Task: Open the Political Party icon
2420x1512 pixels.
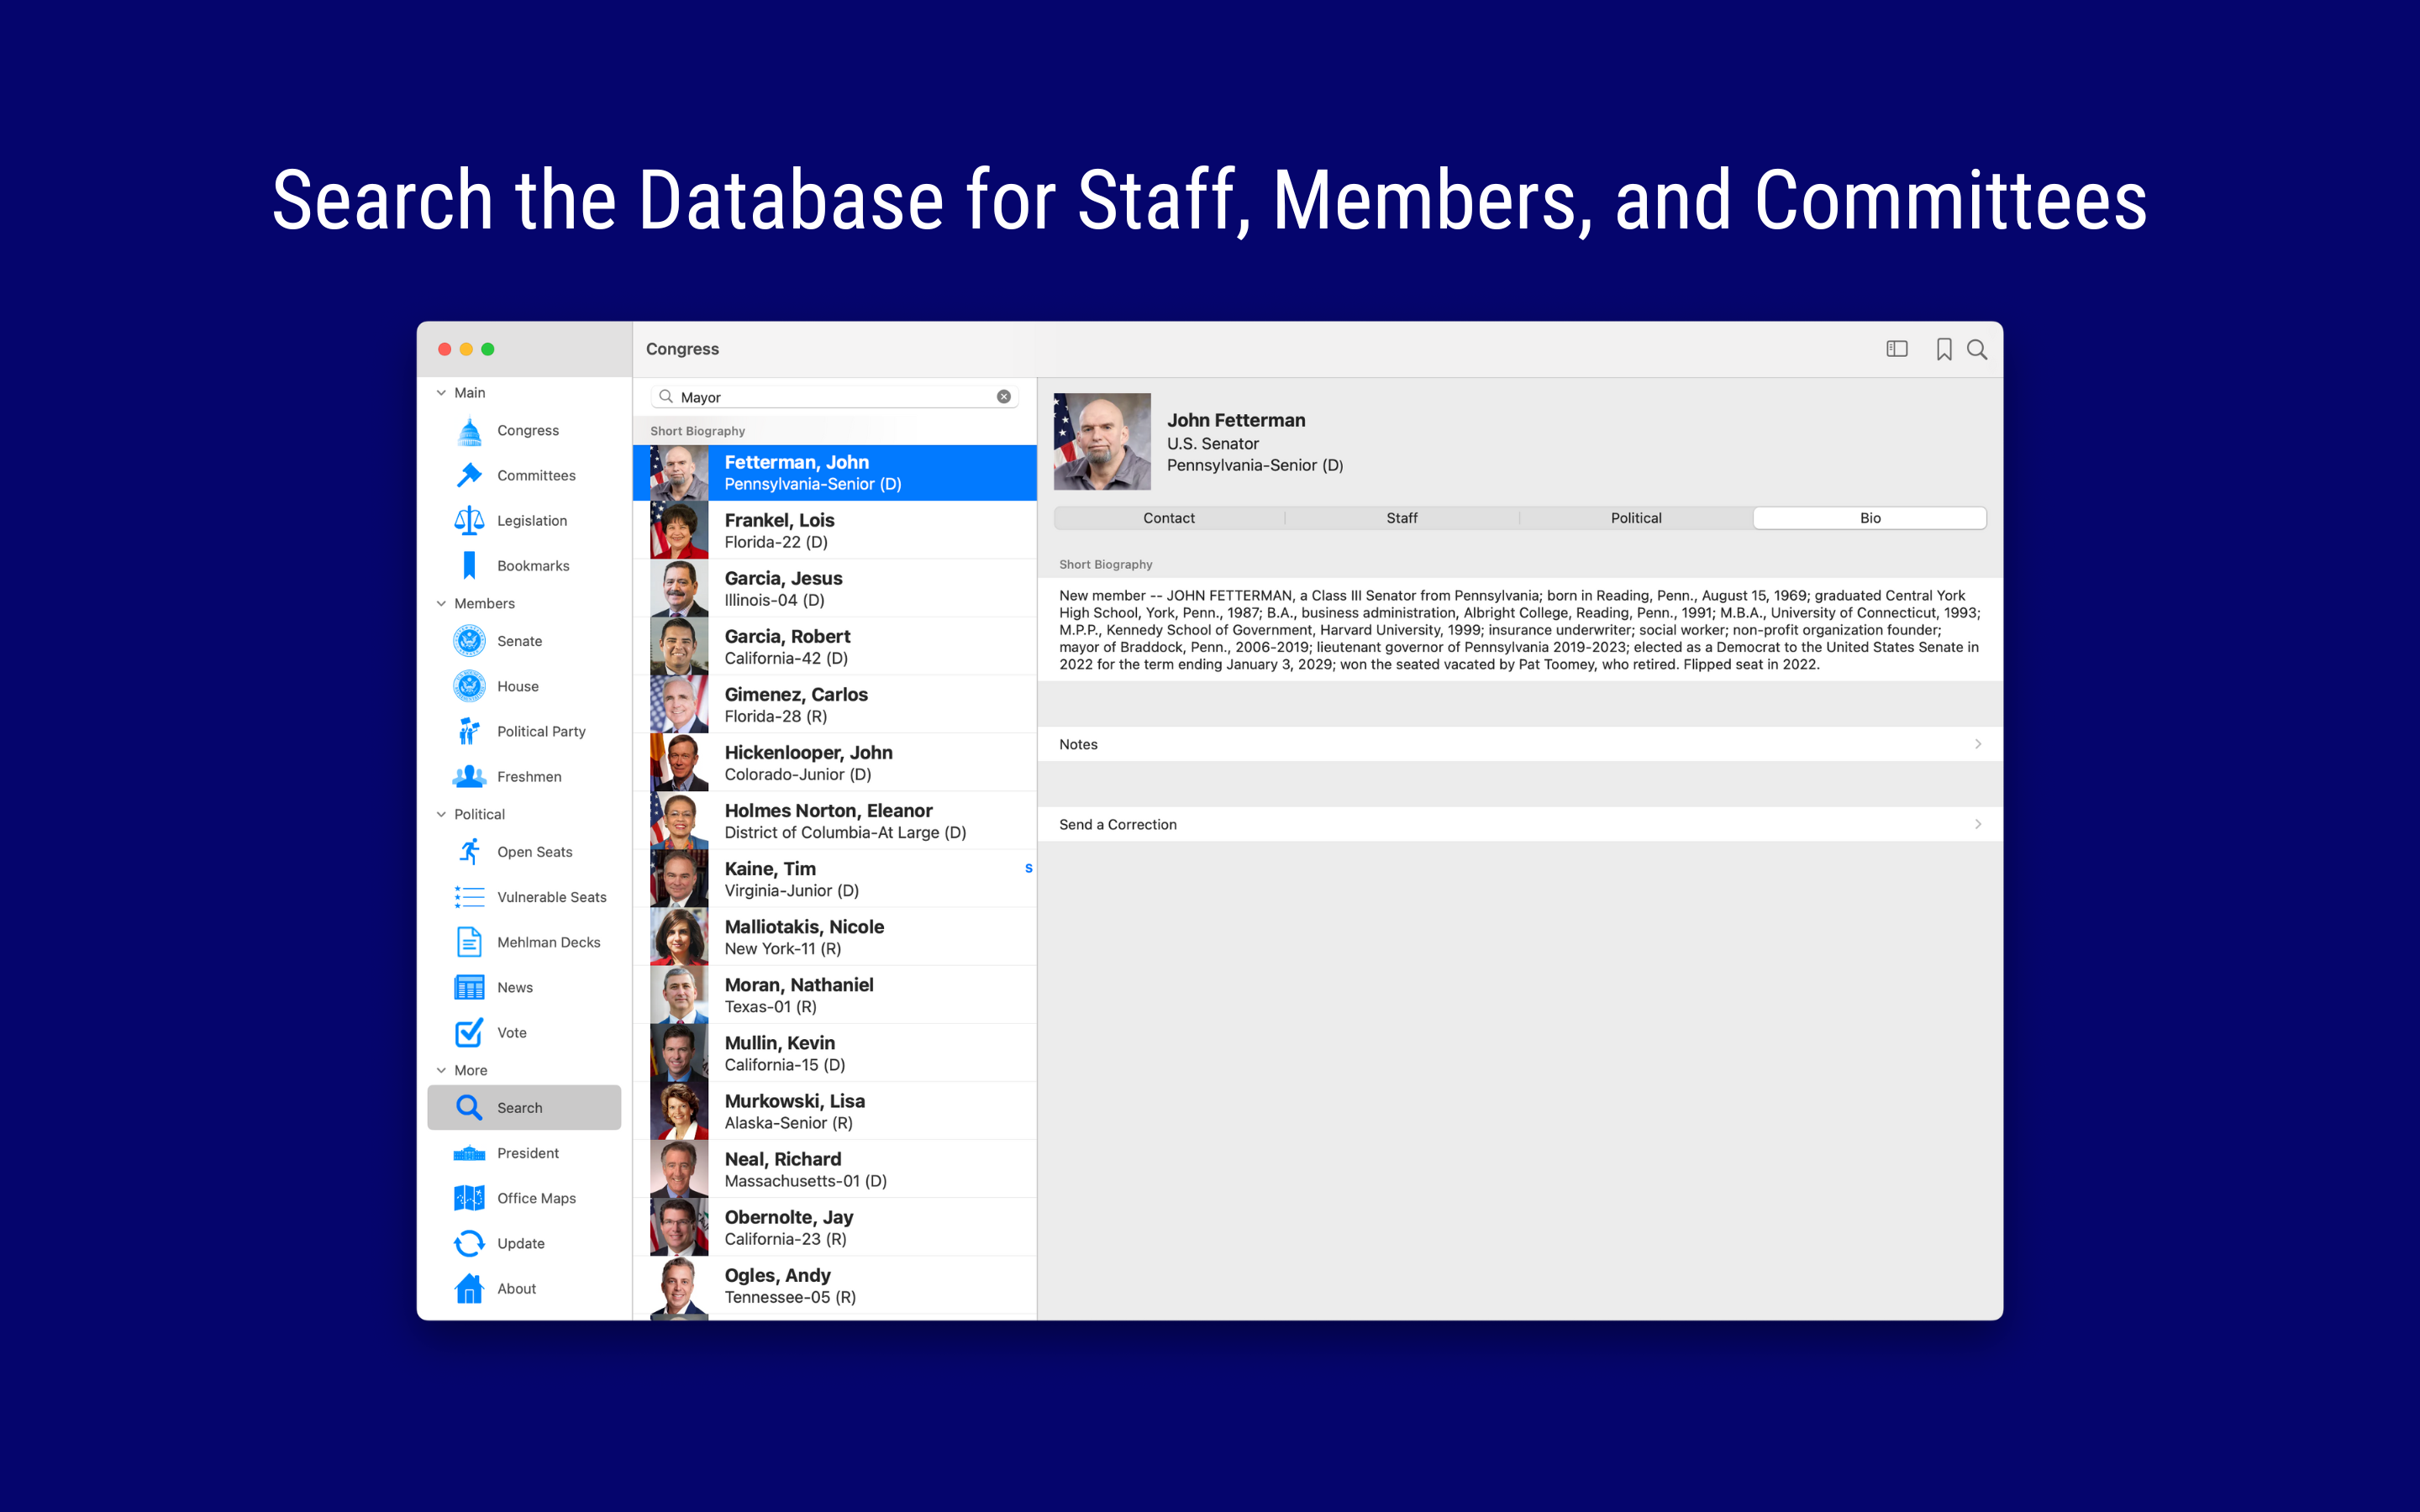Action: (x=469, y=731)
